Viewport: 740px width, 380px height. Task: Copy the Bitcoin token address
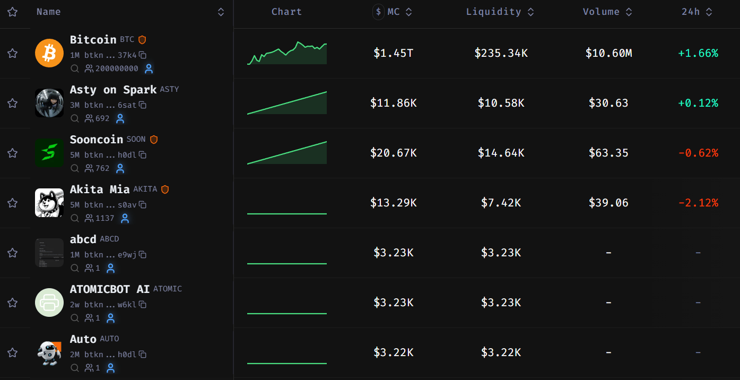(143, 55)
